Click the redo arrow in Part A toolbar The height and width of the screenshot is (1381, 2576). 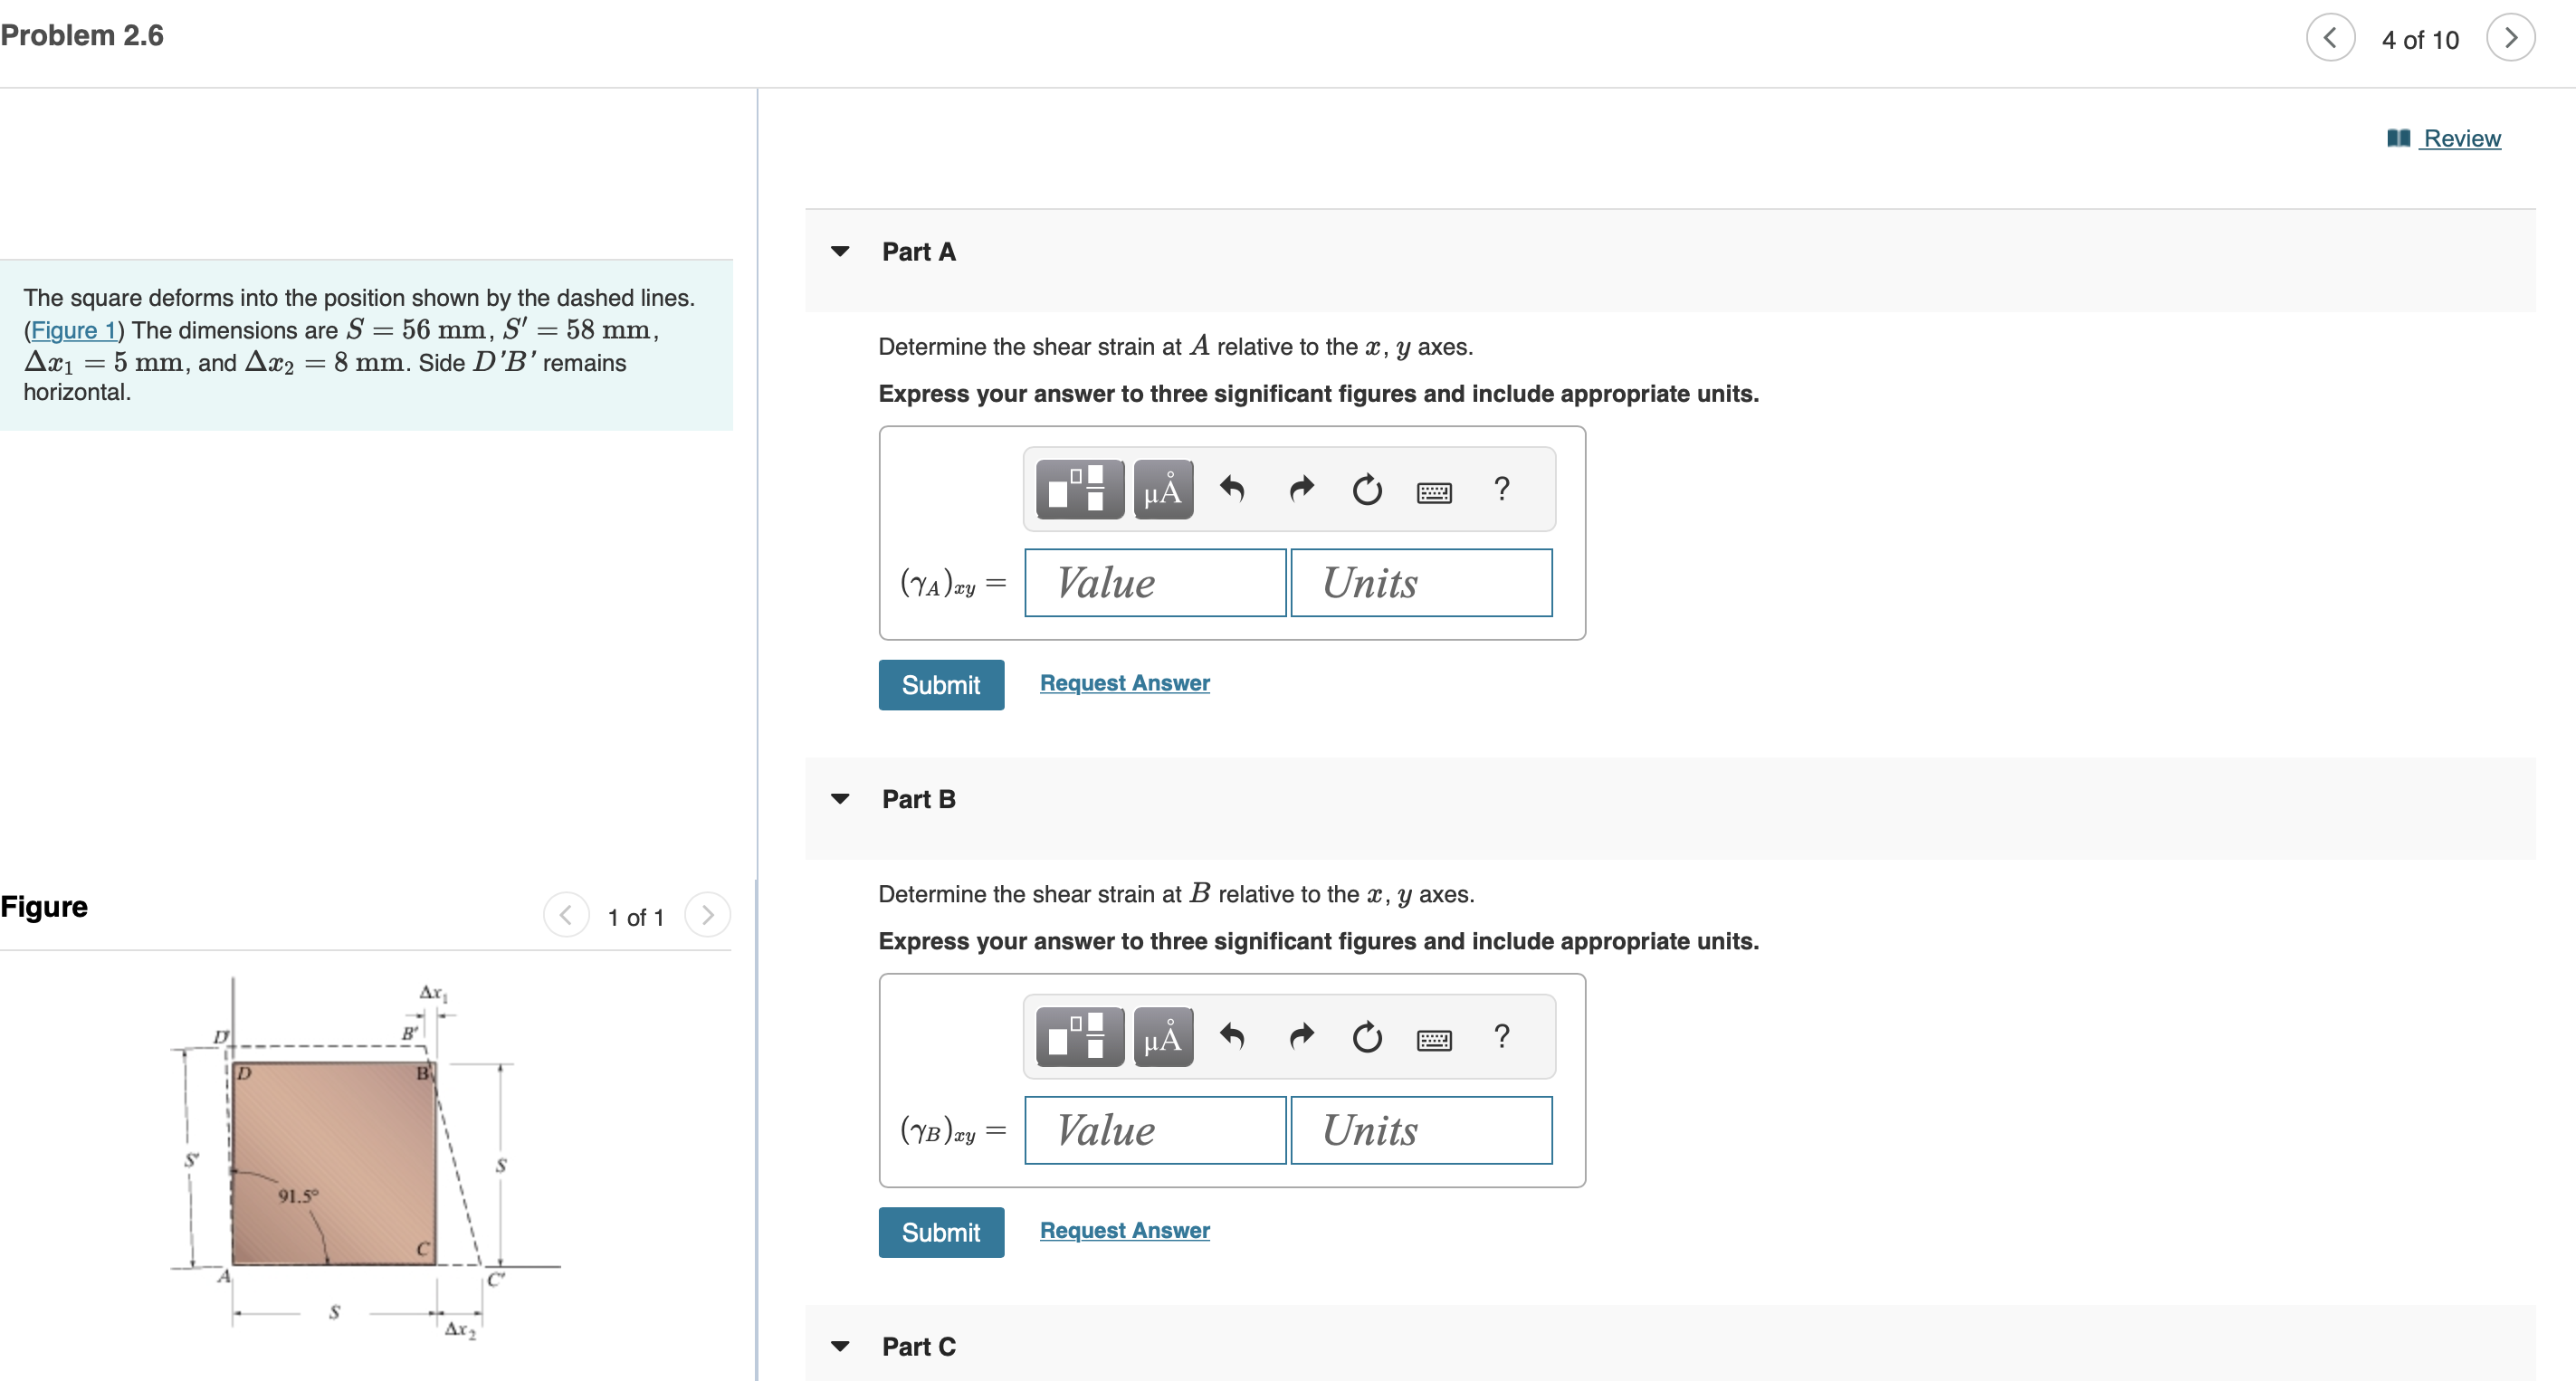(1300, 489)
